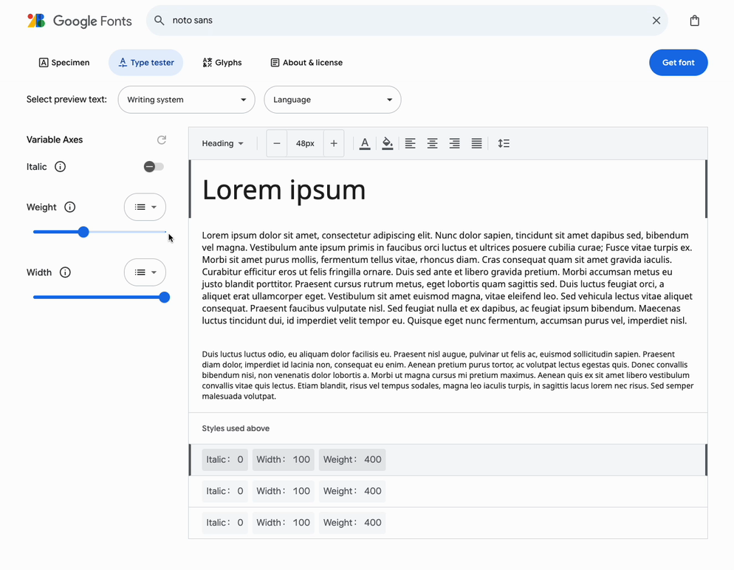This screenshot has width=734, height=570.
Task: Open the Language dropdown
Action: 332,99
